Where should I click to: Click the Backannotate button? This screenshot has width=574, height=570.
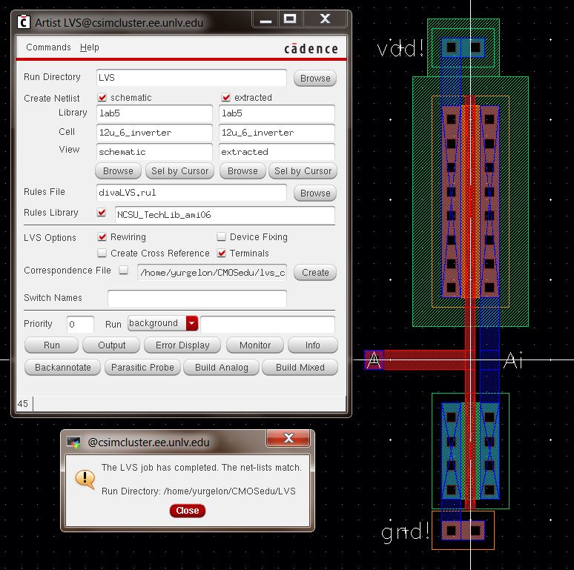[x=62, y=368]
